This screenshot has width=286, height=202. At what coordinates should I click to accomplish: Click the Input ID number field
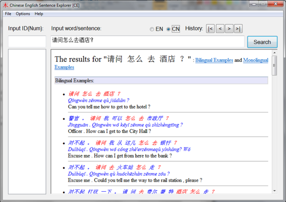(x=27, y=42)
